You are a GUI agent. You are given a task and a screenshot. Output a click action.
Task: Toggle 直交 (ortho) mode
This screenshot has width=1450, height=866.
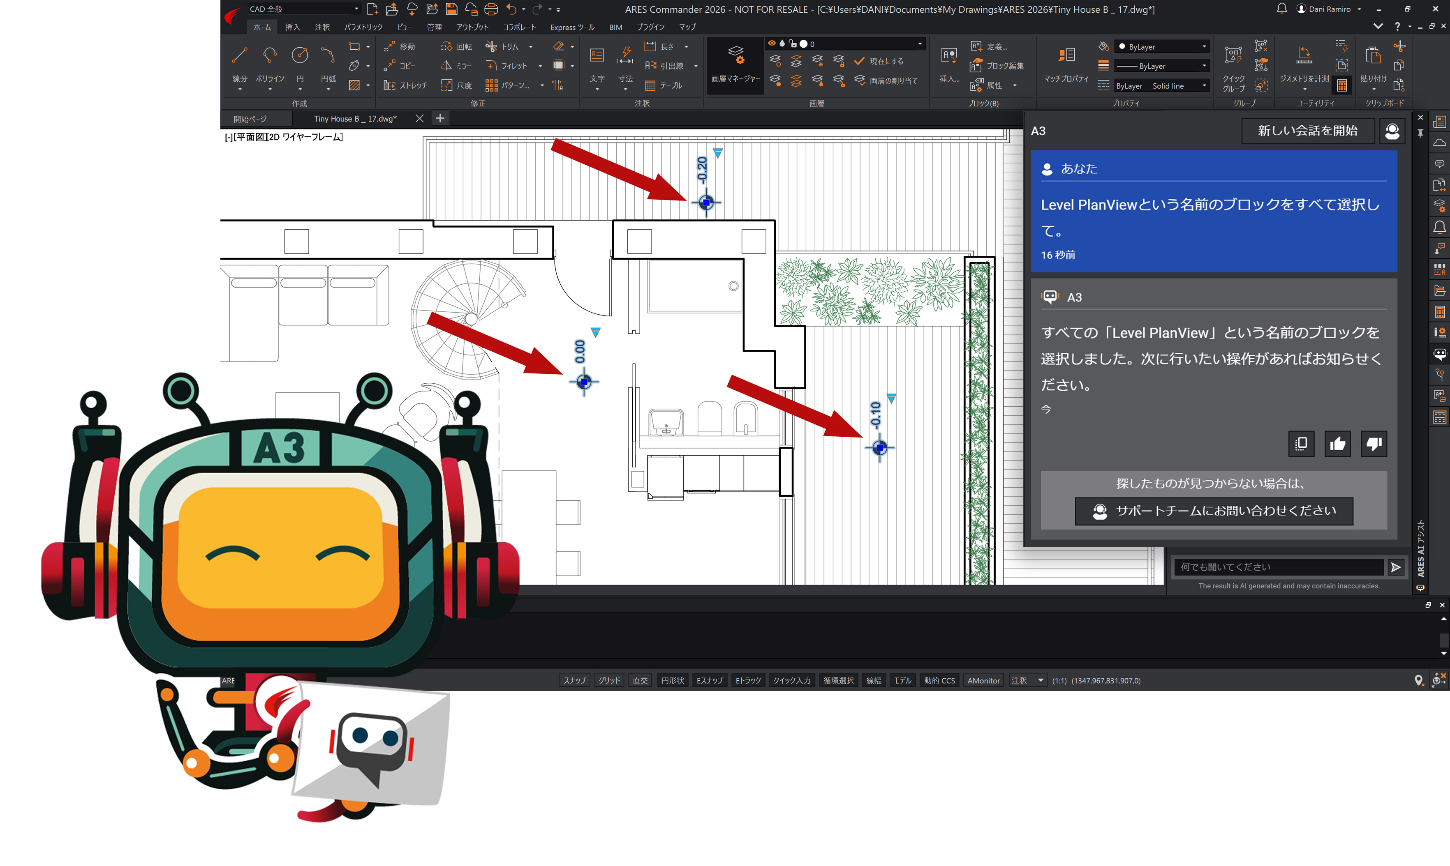point(640,680)
